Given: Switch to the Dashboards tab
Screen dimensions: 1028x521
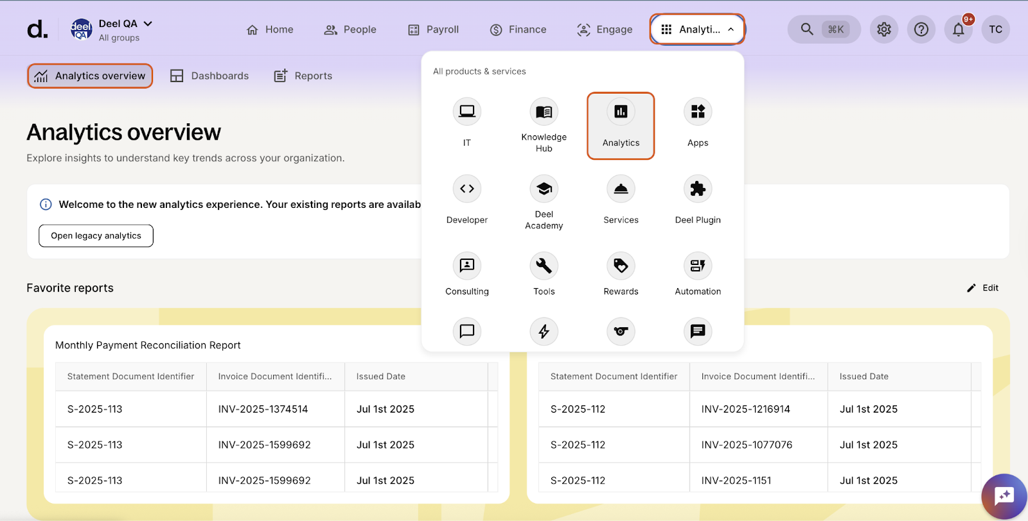Looking at the screenshot, I should click(x=209, y=76).
